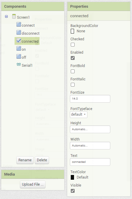Toggle the FontItalic checkbox
The image size is (132, 199).
coord(73,85)
